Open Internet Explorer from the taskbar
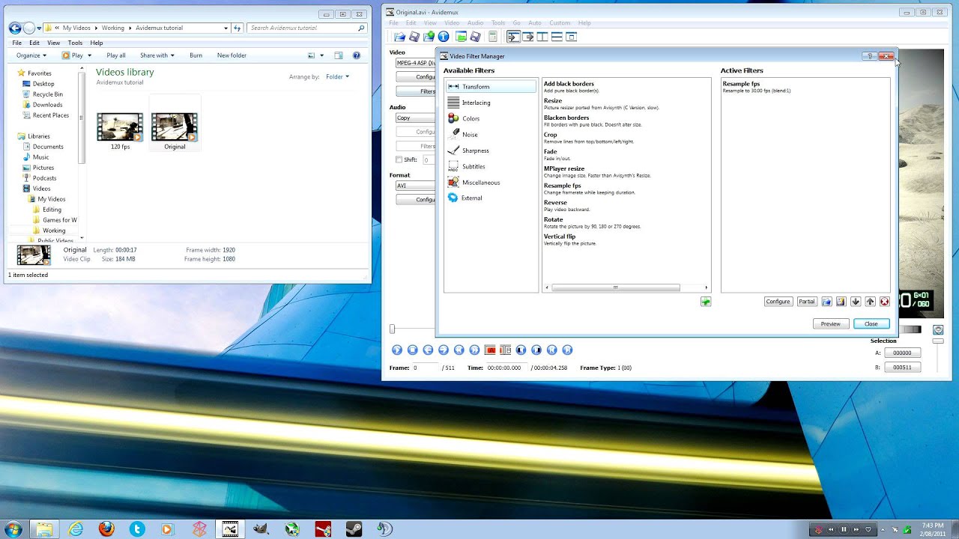This screenshot has width=959, height=539. [x=76, y=529]
